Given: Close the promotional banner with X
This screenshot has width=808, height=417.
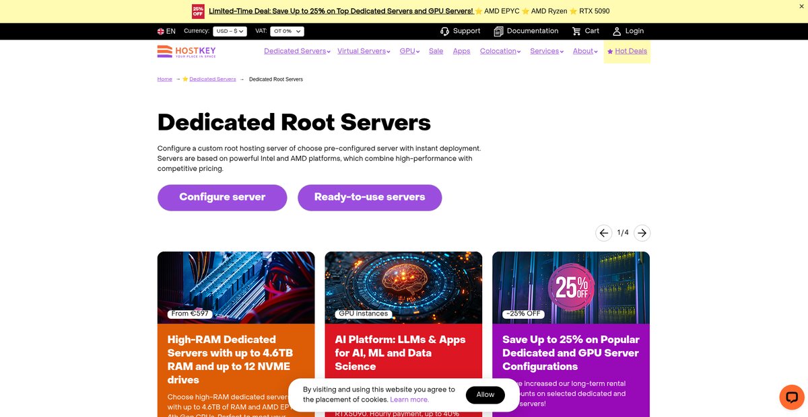Looking at the screenshot, I should pyautogui.click(x=801, y=6).
